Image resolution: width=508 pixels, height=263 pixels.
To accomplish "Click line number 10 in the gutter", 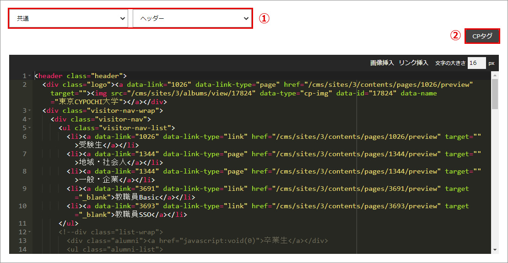I will pos(23,206).
